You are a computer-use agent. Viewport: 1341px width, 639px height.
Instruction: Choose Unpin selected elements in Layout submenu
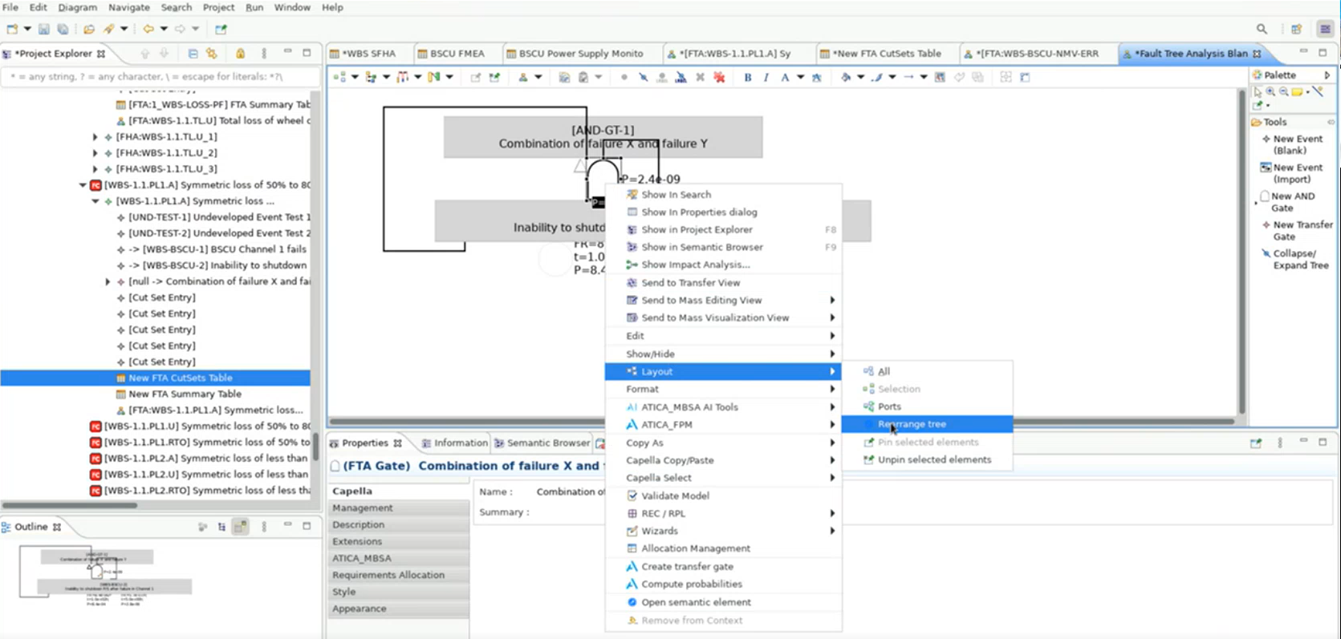click(x=927, y=459)
